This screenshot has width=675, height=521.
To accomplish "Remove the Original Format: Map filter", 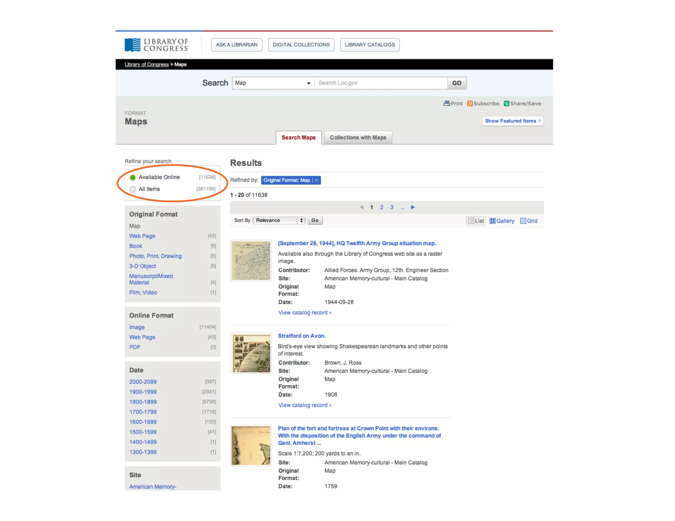I will pyautogui.click(x=317, y=180).
